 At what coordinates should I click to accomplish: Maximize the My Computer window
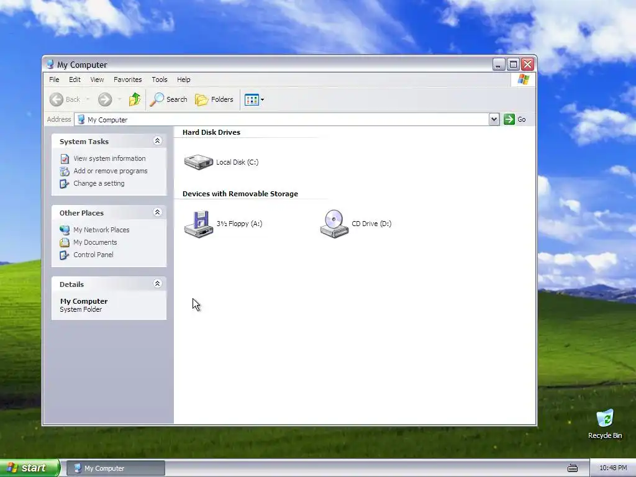513,65
